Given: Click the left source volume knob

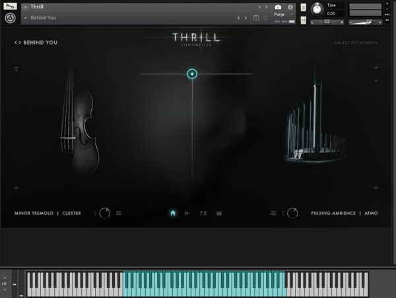Looking at the screenshot, I should coord(104,213).
